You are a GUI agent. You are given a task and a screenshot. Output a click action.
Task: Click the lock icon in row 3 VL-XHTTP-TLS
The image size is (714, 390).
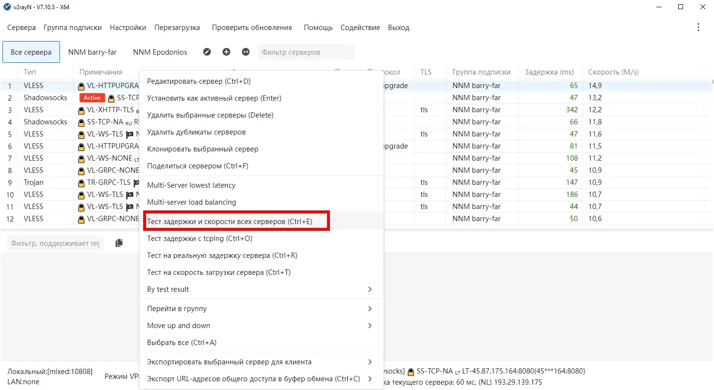82,110
